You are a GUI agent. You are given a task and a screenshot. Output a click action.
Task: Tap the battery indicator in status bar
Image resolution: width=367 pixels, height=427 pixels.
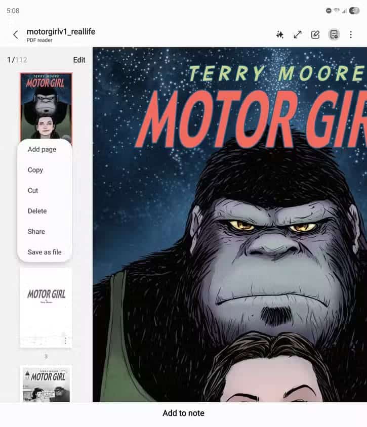(354, 11)
